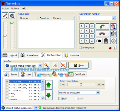Open the status bar profile dropdown
This screenshot has width=120, height=111.
(36, 108)
